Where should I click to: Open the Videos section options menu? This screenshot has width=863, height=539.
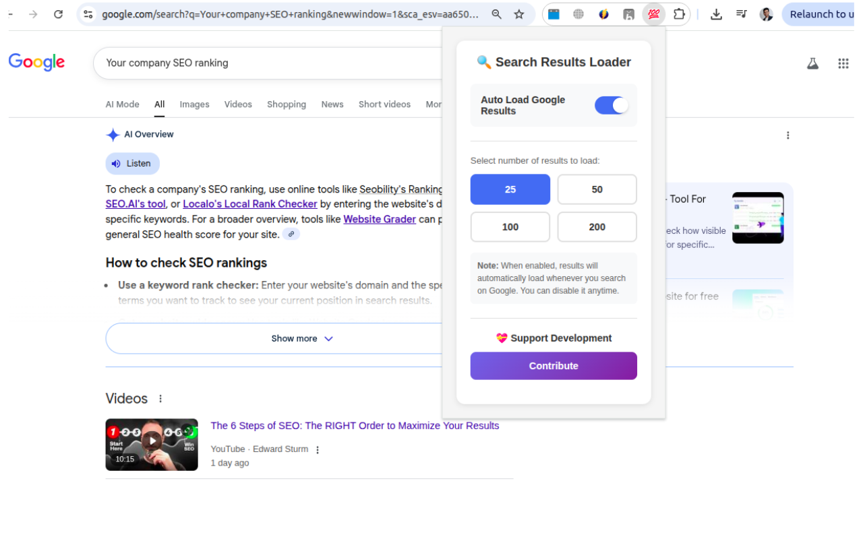tap(160, 399)
